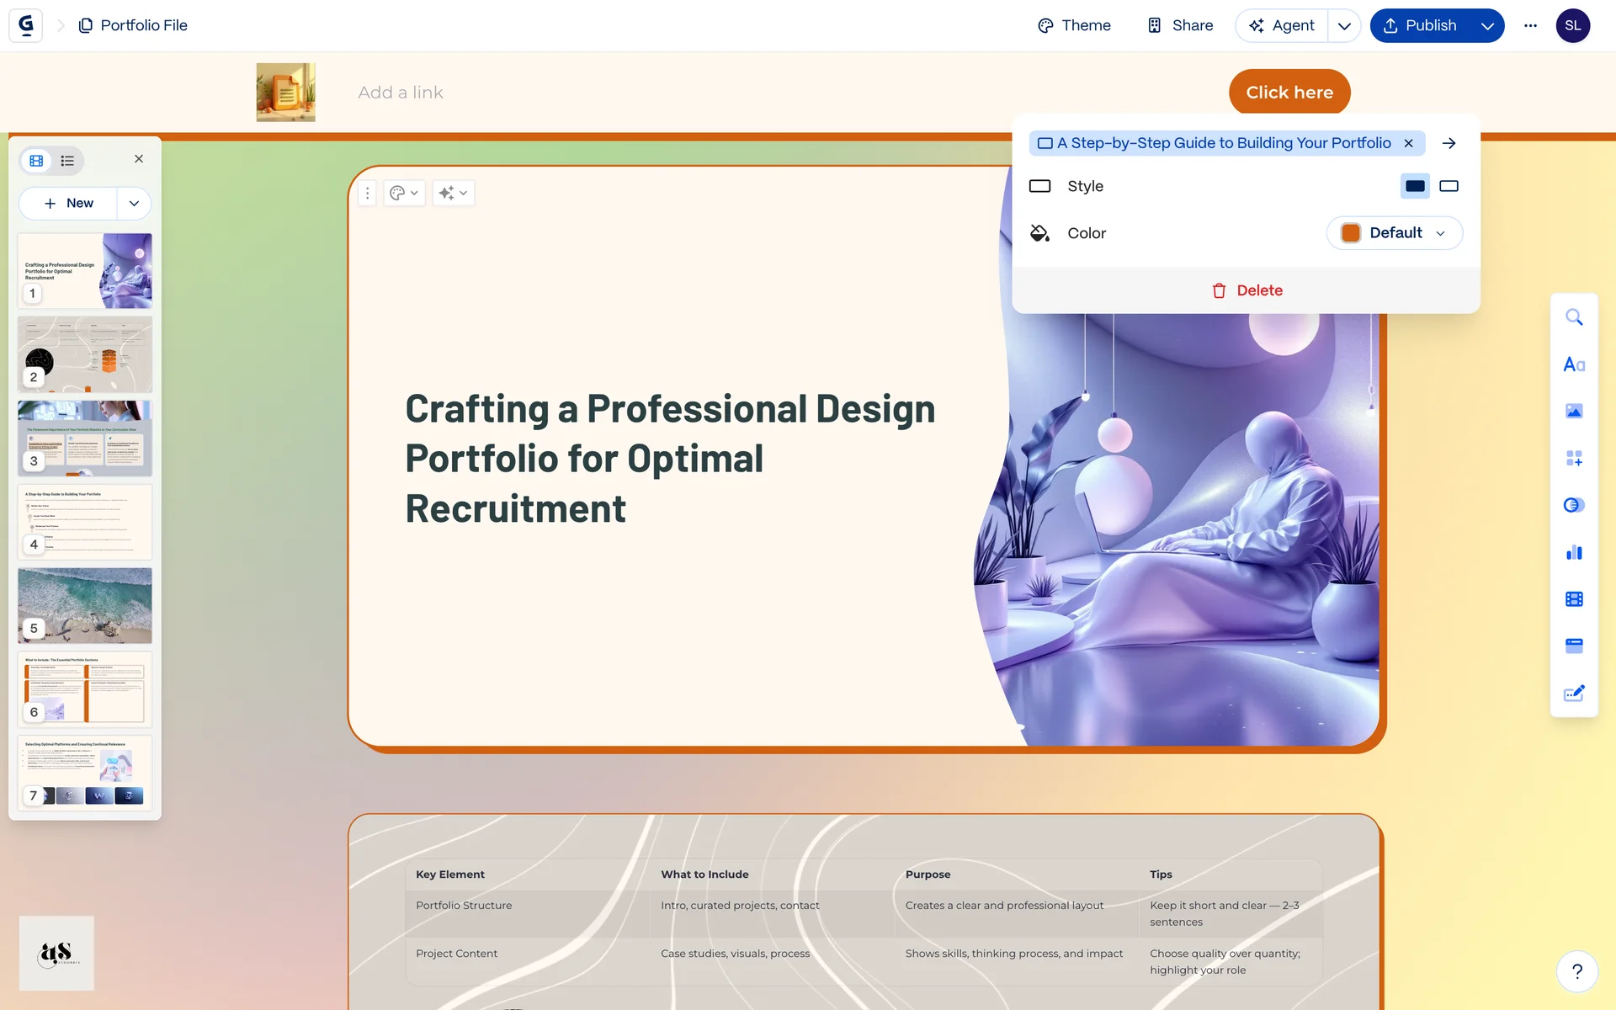
Task: Click the Delete button
Action: [1247, 290]
